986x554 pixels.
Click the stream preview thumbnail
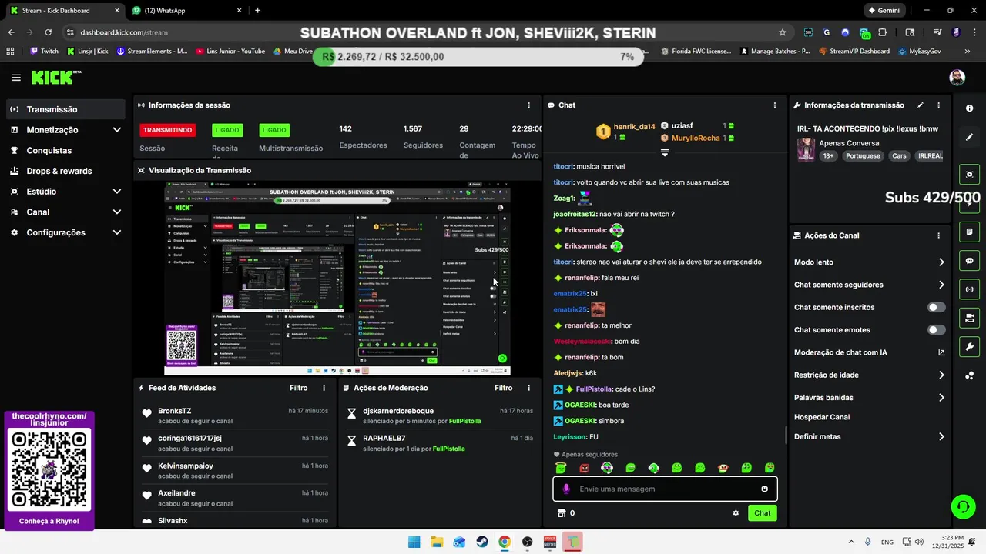coord(337,278)
